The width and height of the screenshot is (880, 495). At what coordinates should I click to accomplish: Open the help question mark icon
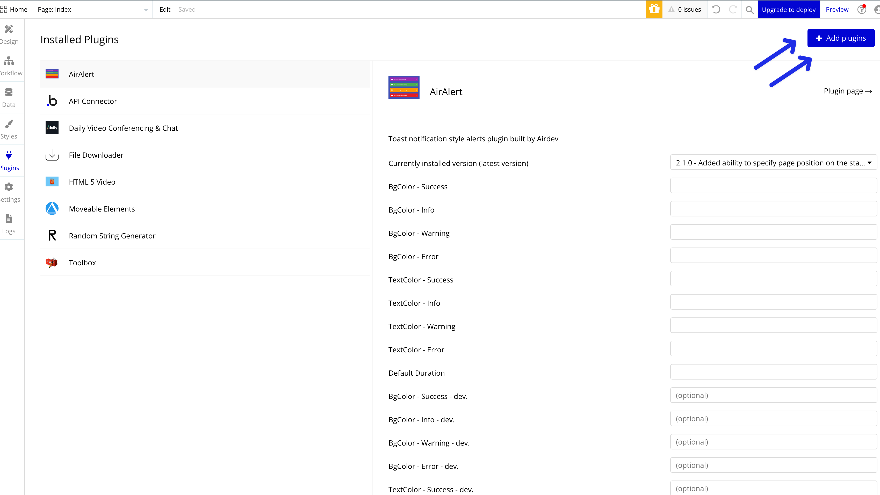[x=862, y=9]
